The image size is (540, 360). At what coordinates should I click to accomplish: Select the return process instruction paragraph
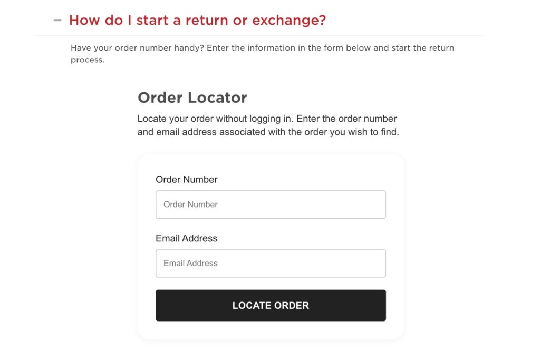pyautogui.click(x=262, y=53)
